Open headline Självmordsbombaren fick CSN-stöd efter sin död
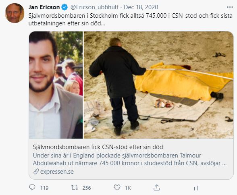 (98, 147)
